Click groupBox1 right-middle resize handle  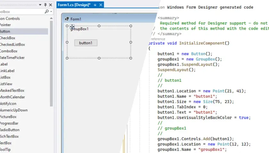(131, 42)
